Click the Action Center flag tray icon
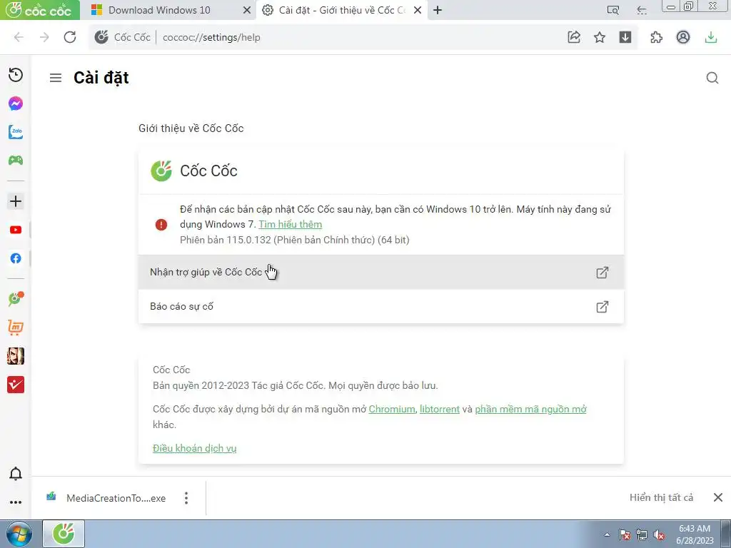Viewport: 731px width, 548px height. tap(624, 534)
